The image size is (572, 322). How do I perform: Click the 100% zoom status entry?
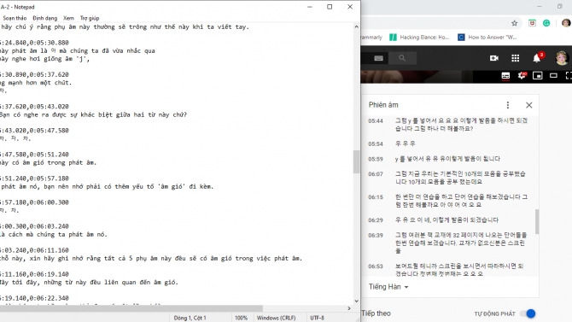241,318
